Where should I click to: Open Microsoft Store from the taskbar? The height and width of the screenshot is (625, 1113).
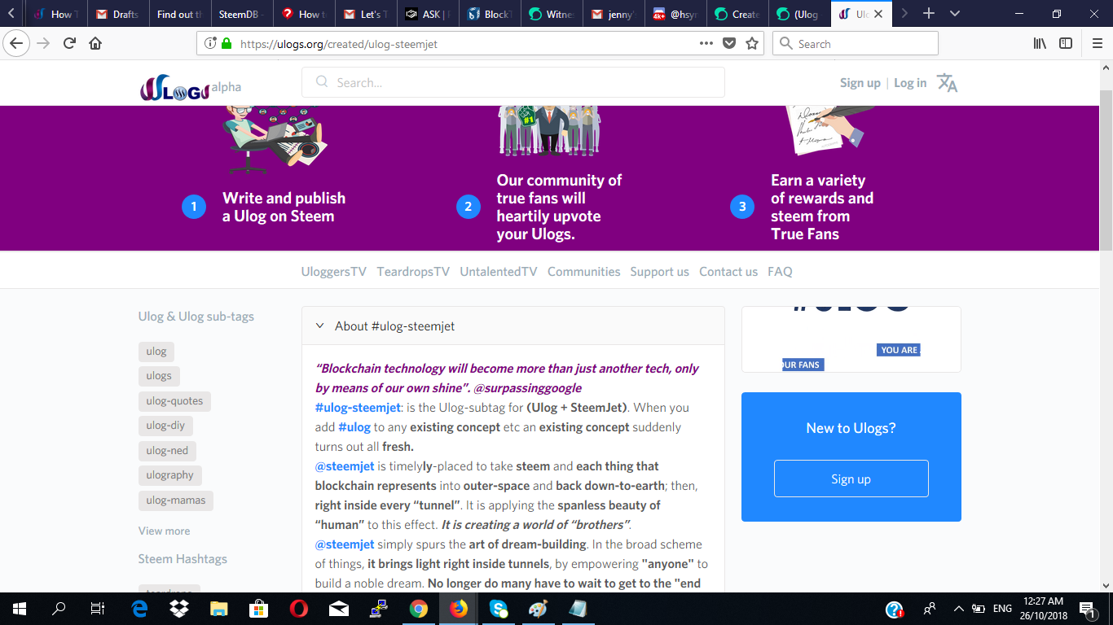pos(259,609)
